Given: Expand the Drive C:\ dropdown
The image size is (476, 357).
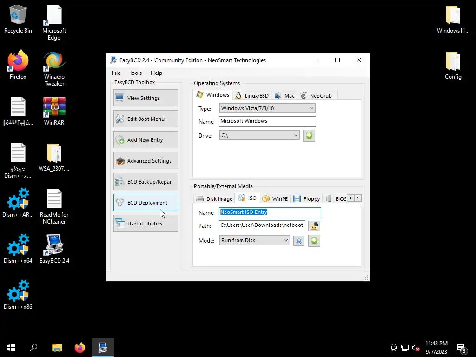Looking at the screenshot, I should coord(259,135).
